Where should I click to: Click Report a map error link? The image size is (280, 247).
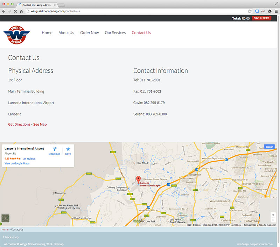[x=267, y=225]
